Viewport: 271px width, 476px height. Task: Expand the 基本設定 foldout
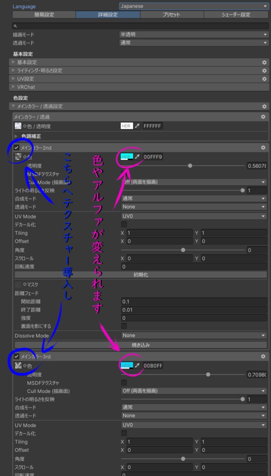tap(13, 62)
